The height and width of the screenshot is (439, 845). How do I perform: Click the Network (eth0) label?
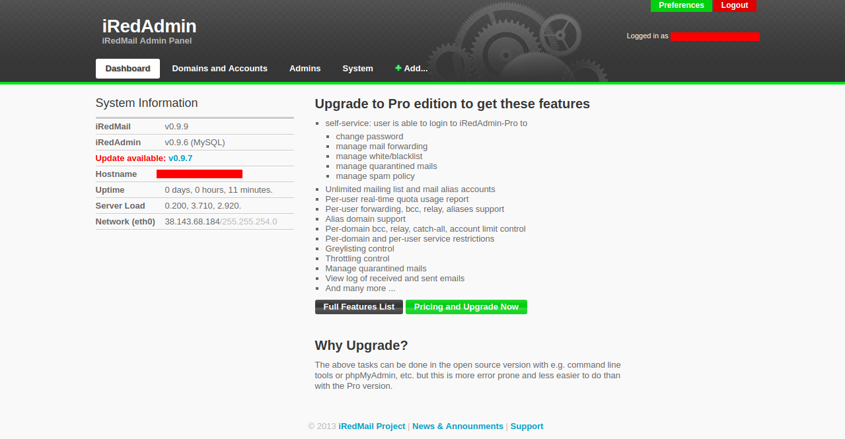[x=126, y=222]
